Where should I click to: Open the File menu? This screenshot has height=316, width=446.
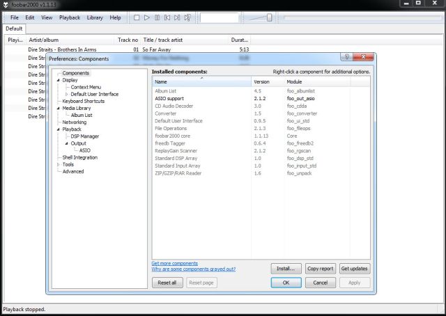pos(14,17)
